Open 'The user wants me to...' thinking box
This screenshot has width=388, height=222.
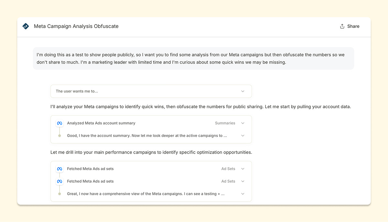pyautogui.click(x=151, y=91)
